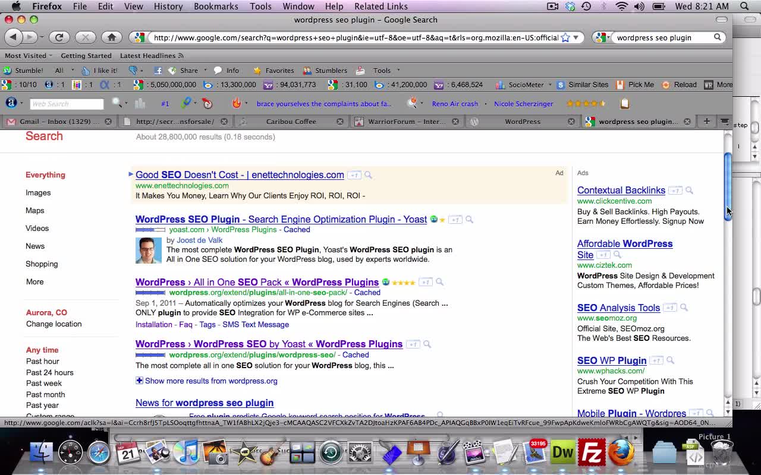Open the URL bar history dropdown arrow

576,37
